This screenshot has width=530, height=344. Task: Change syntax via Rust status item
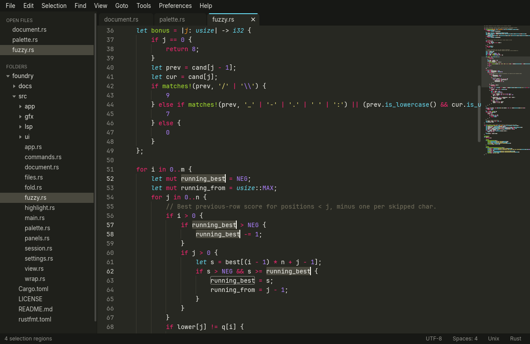tap(515, 339)
